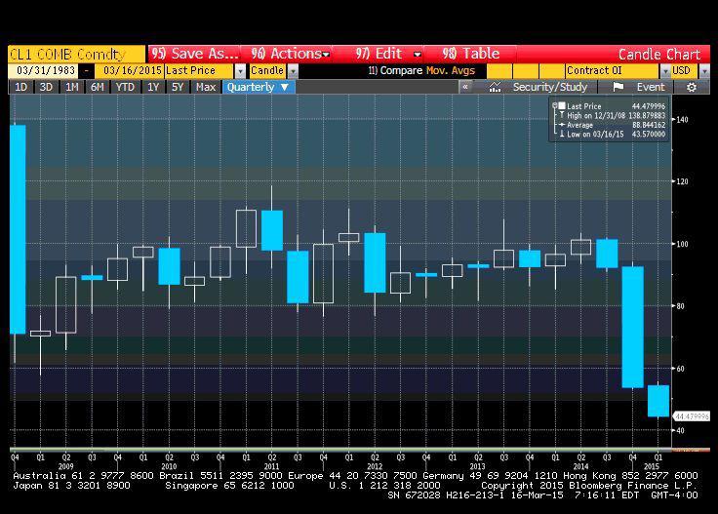The height and width of the screenshot is (514, 718).
Task: Open the Edit dropdown menu
Action: click(388, 54)
